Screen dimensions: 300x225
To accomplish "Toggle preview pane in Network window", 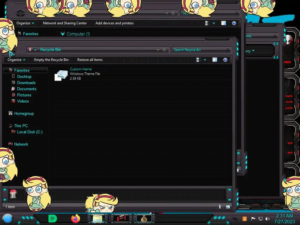I will [224, 23].
